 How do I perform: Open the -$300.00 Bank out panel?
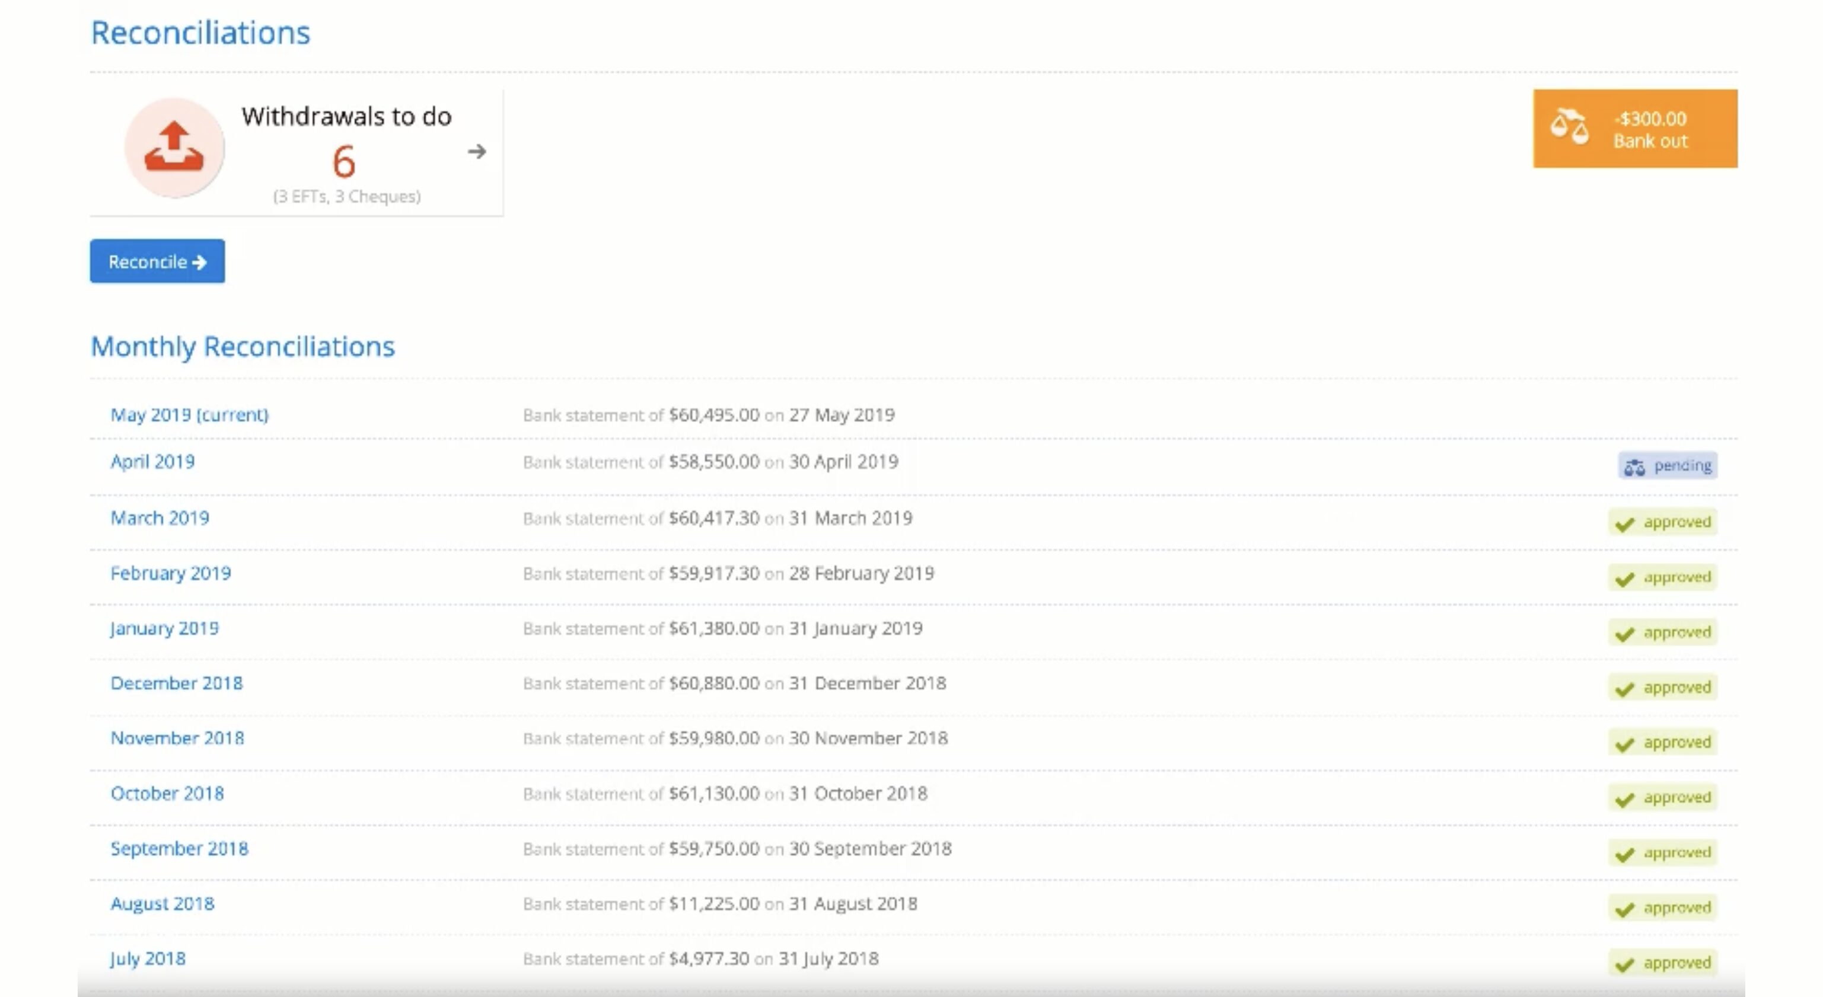click(1635, 129)
